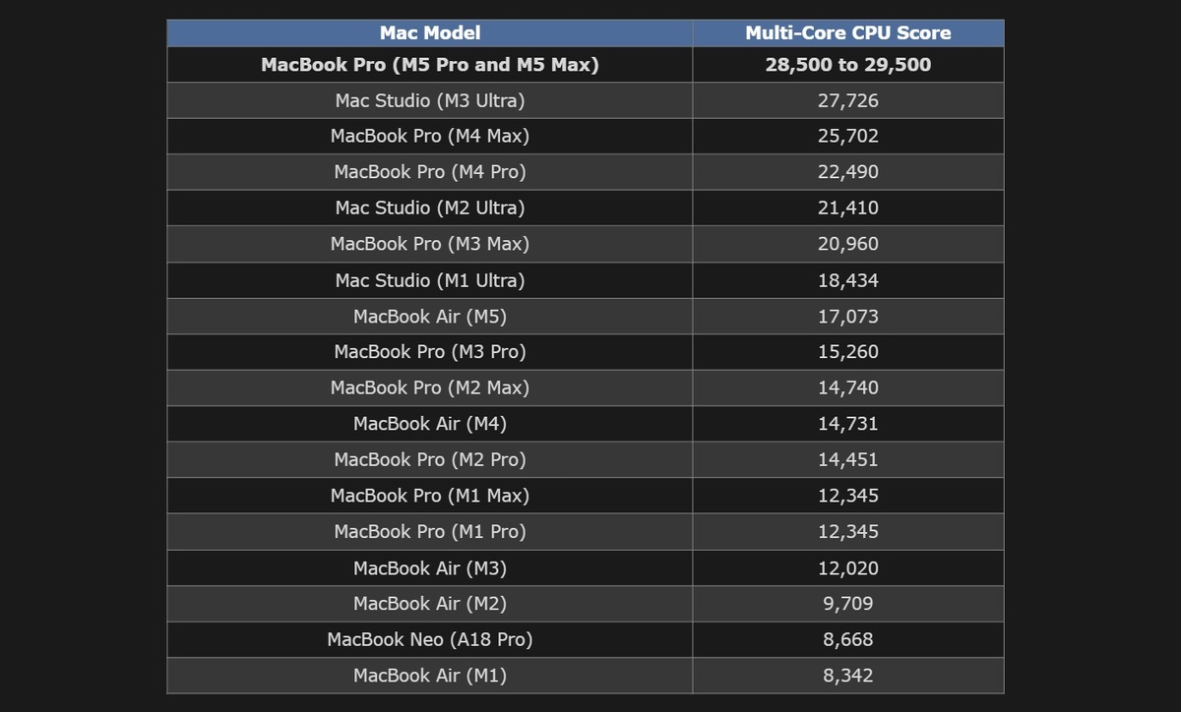This screenshot has height=712, width=1181.
Task: Select the '8,668' score value
Action: pos(848,639)
